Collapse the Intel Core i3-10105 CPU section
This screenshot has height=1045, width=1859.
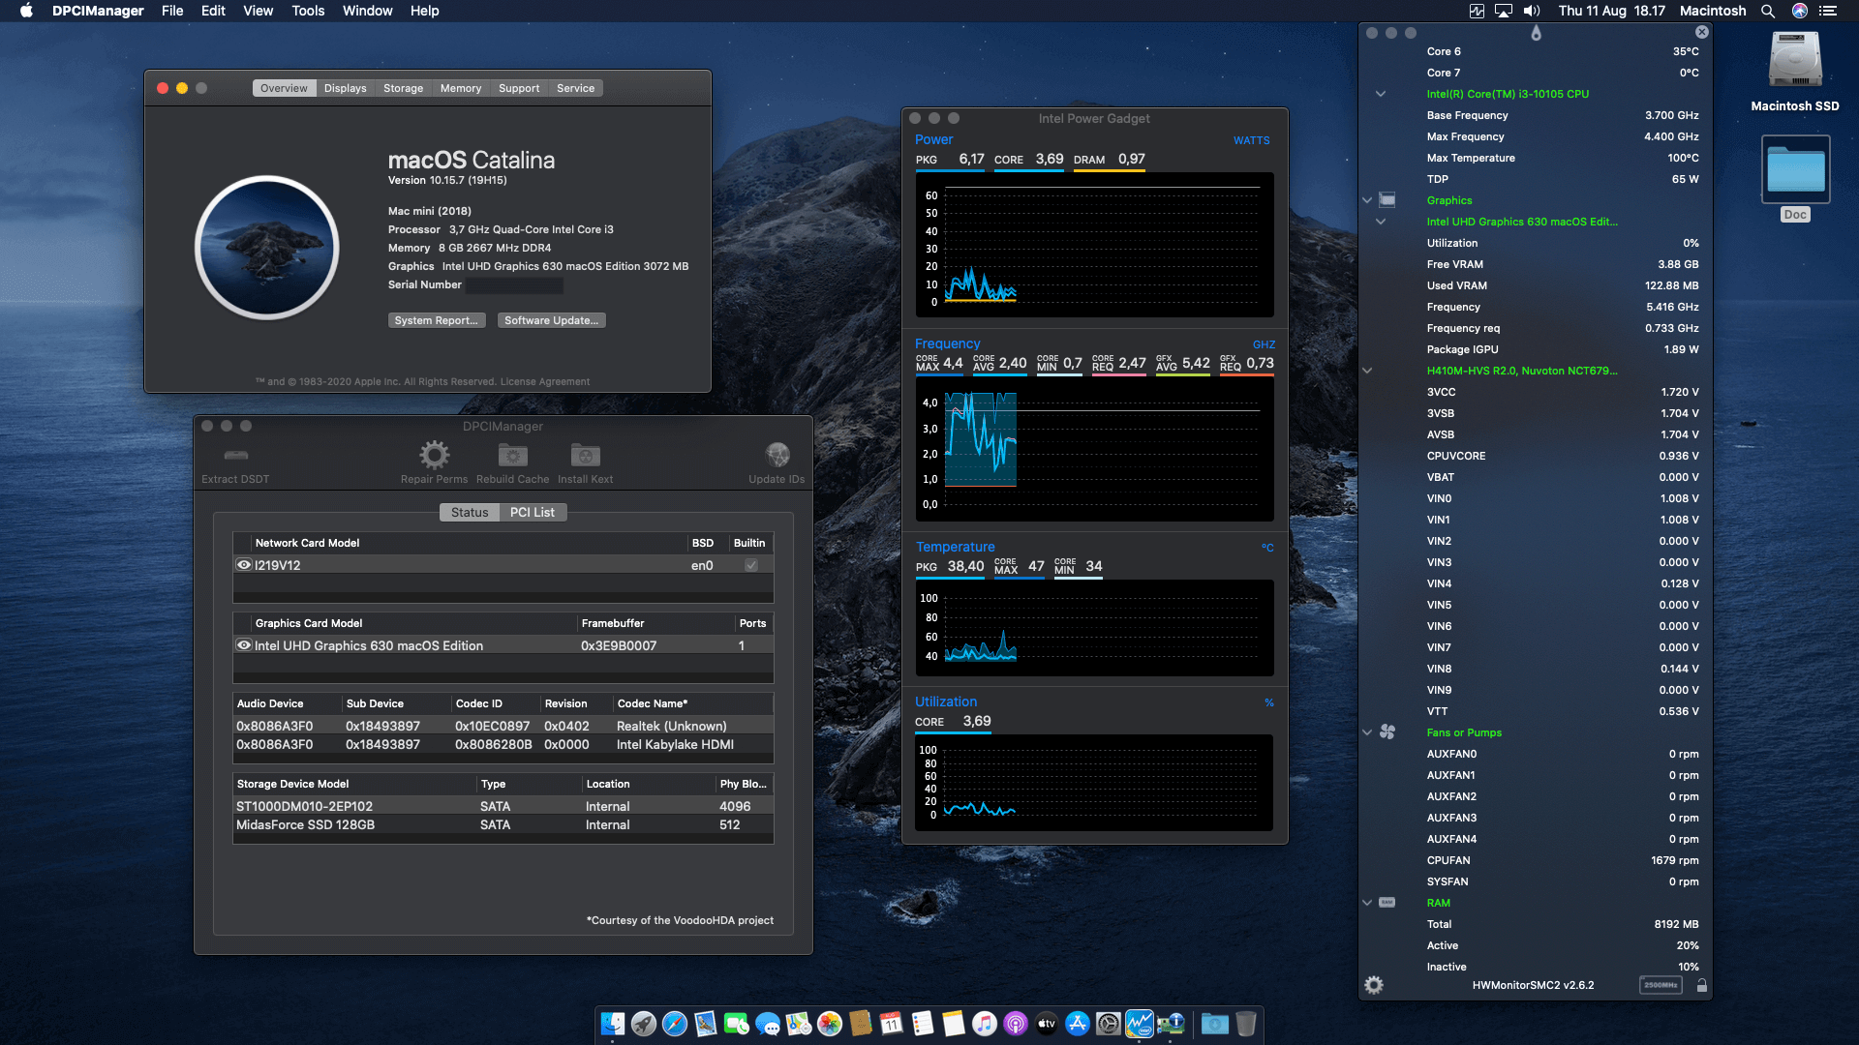tap(1380, 94)
